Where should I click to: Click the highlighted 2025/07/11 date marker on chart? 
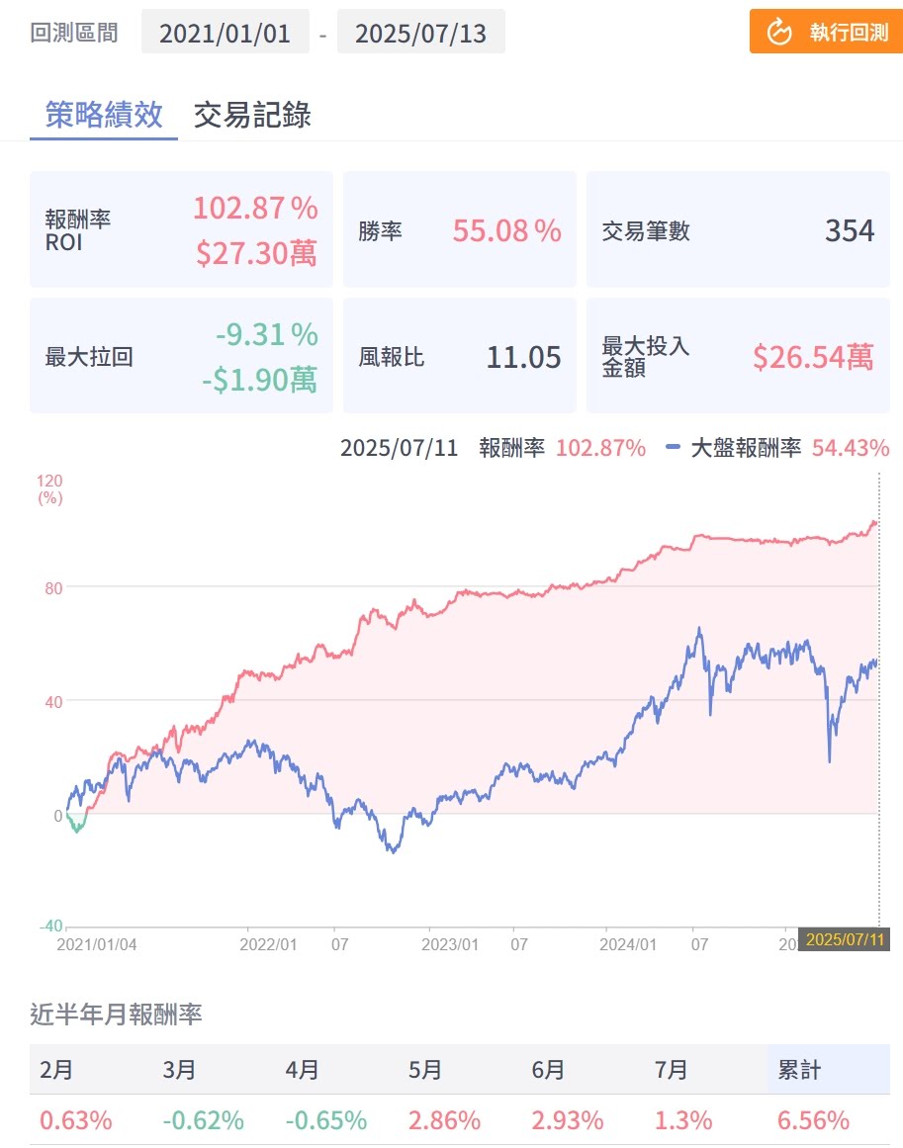point(845,939)
